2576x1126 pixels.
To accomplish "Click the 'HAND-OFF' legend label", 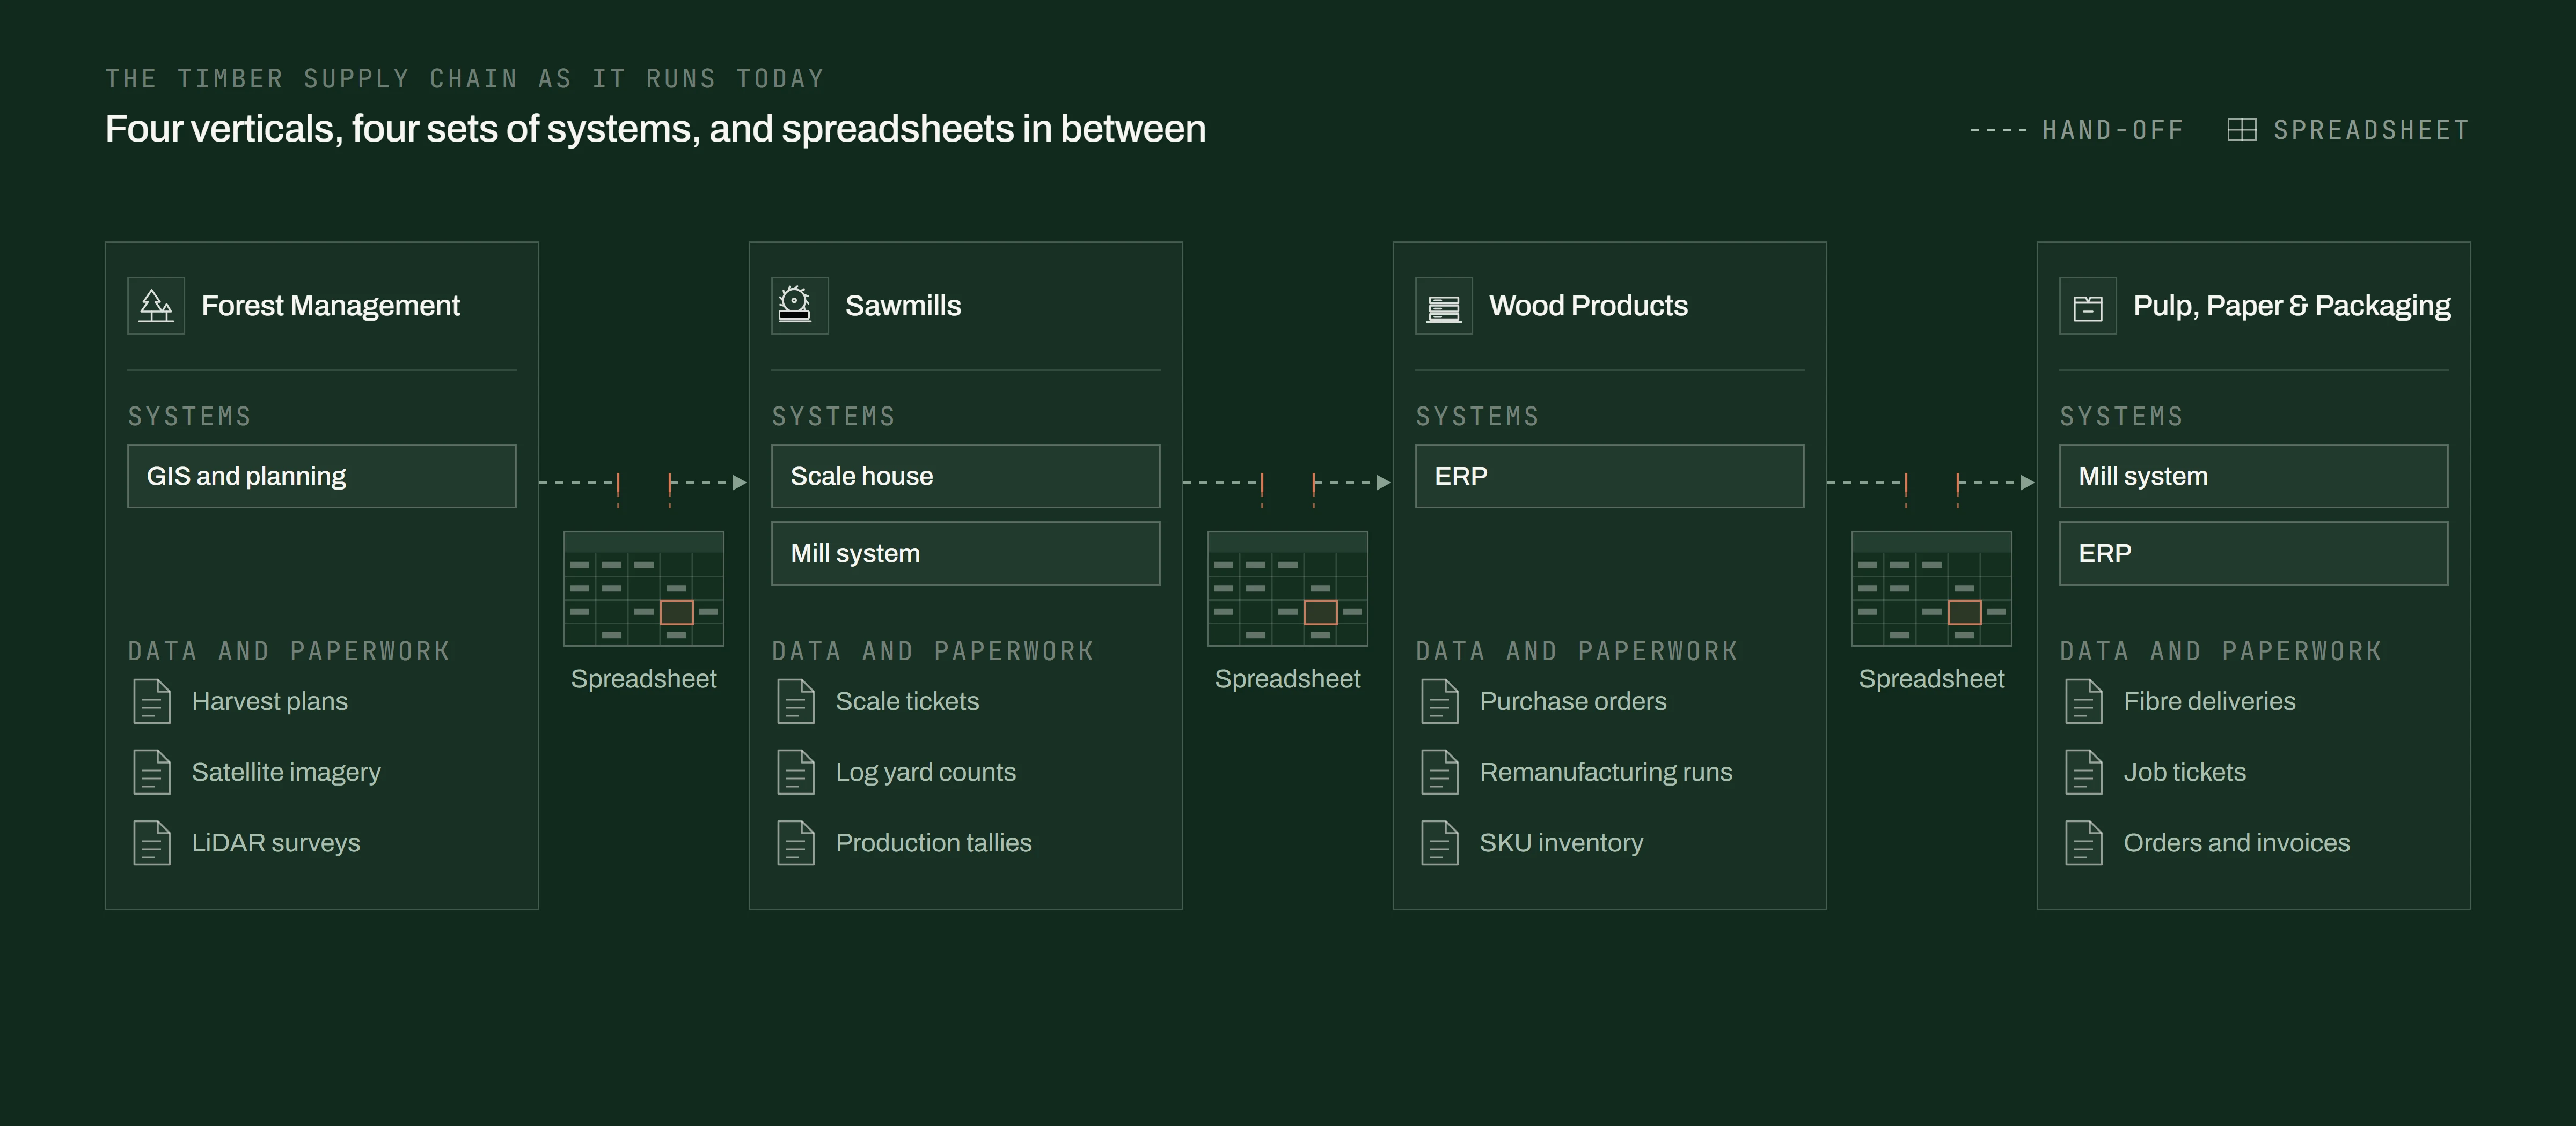I will click(2113, 130).
